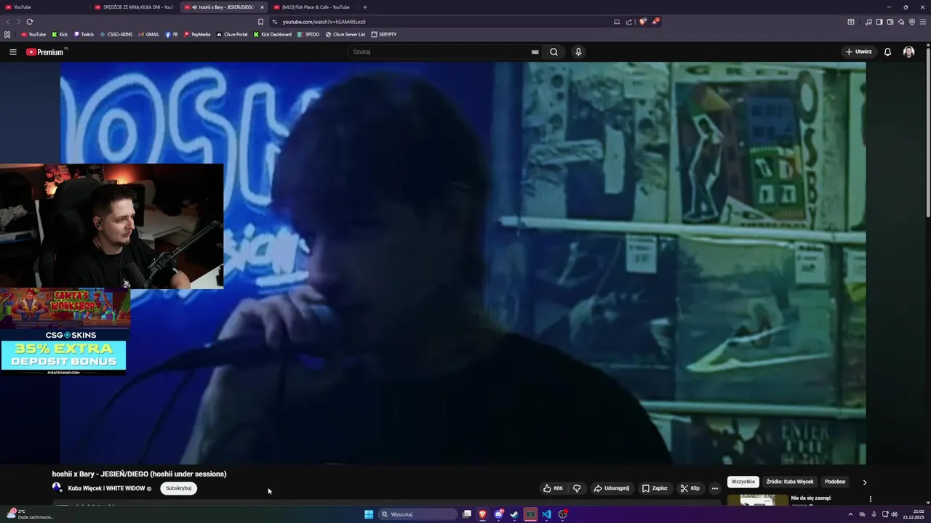Switch to the first YouTube browser tab
931x523 pixels.
click(x=44, y=7)
